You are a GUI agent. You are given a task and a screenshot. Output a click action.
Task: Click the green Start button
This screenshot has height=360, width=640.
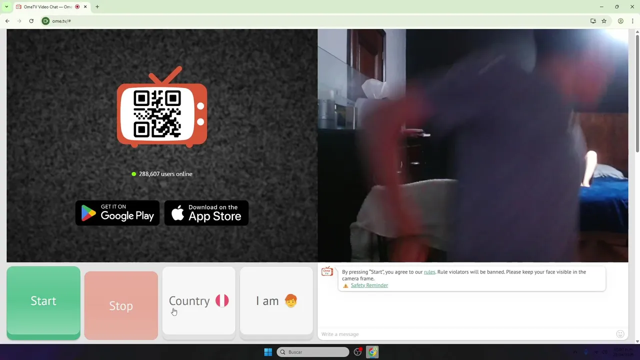43,302
